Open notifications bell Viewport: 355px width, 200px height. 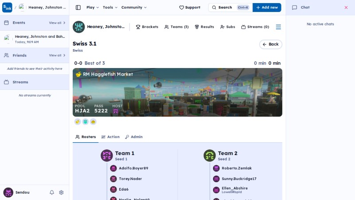pos(52,192)
